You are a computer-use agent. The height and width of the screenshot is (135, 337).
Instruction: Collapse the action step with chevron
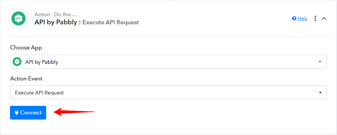pyautogui.click(x=324, y=18)
